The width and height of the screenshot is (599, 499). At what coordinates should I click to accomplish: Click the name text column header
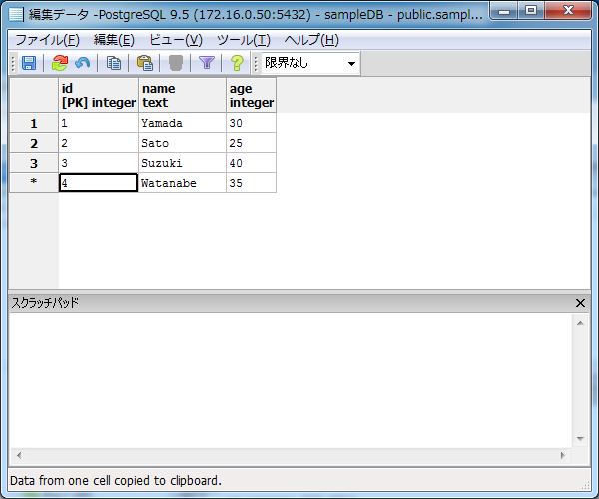183,95
